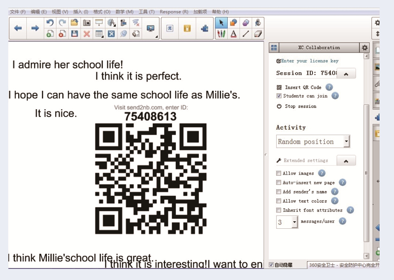The width and height of the screenshot is (394, 280).
Task: Open the 格式 (O) menu
Action: (x=102, y=12)
